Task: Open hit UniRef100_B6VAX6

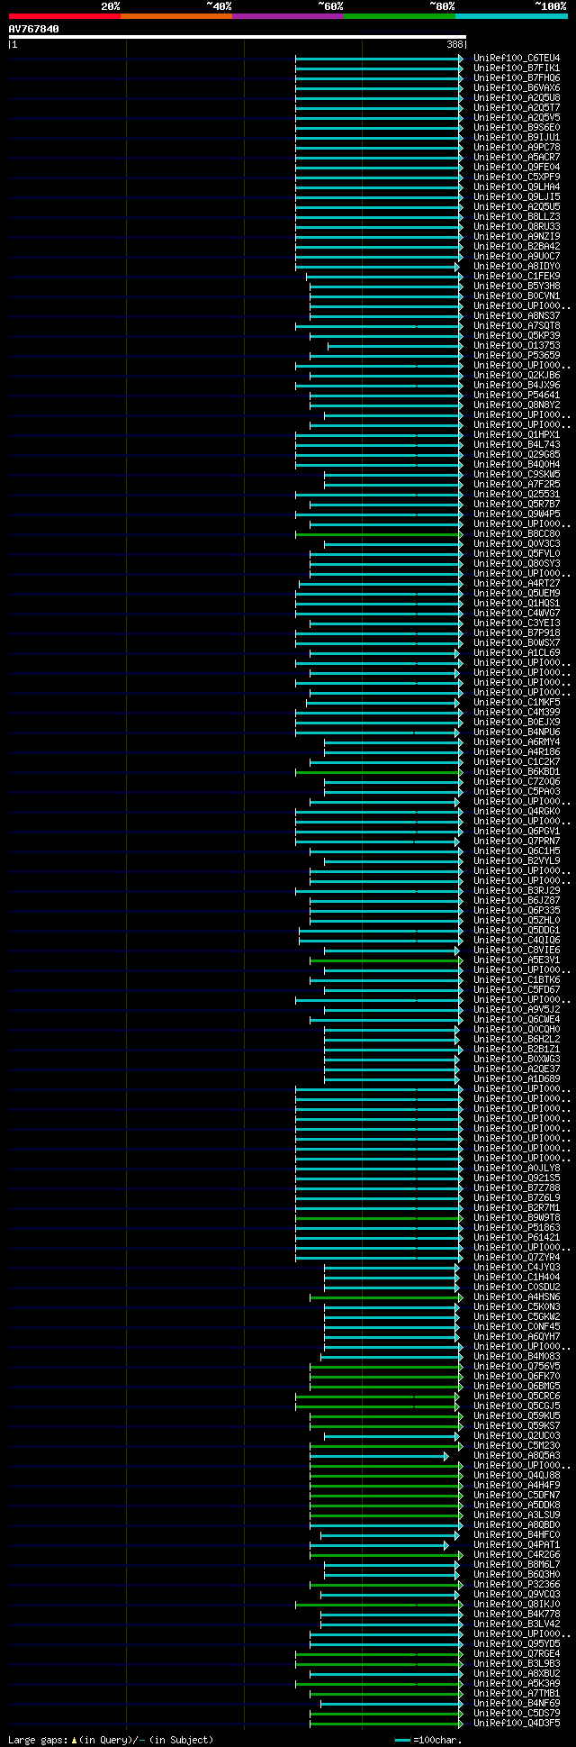Action: click(x=517, y=88)
